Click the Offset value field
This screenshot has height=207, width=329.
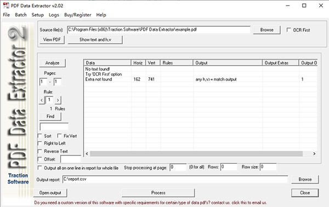tap(71, 159)
